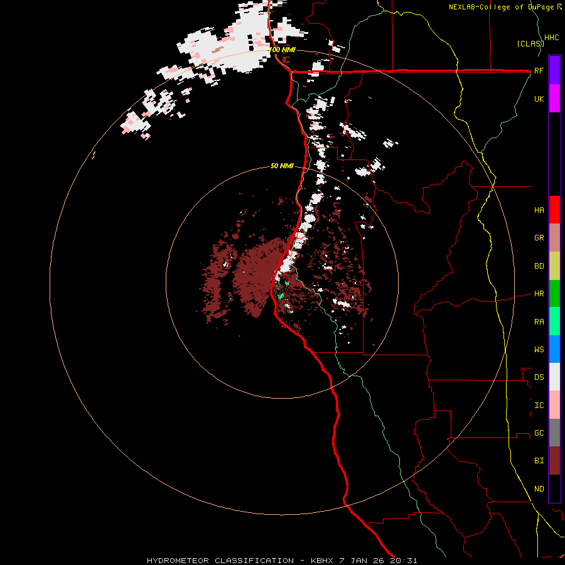Click "HYDROMETEOR CLASSIFICATION" in the bottom caption

(220, 561)
